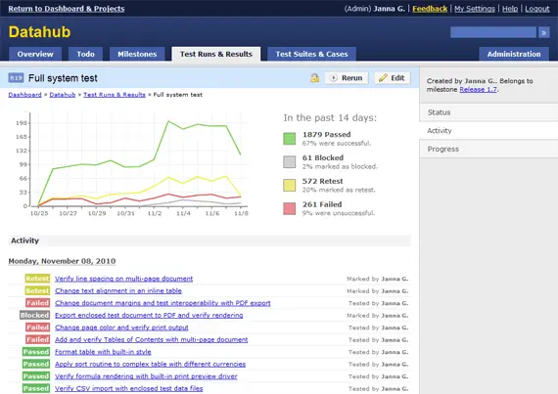Click Failed badge for document margins test
Image resolution: width=558 pixels, height=394 pixels.
38,303
